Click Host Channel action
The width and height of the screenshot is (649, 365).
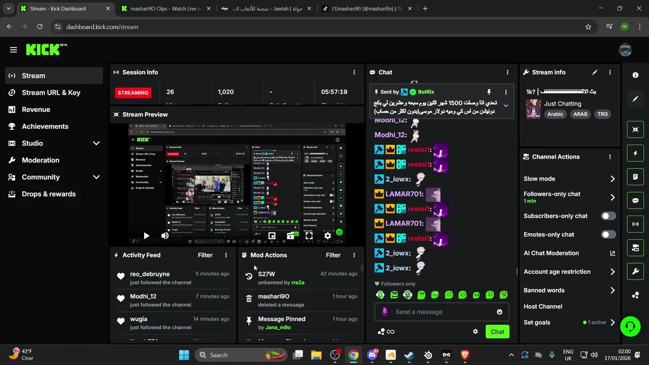[x=543, y=307]
